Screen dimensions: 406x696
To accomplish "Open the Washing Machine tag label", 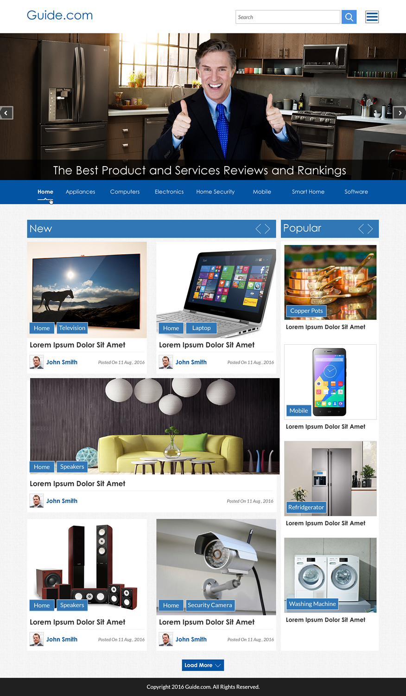I will click(312, 604).
